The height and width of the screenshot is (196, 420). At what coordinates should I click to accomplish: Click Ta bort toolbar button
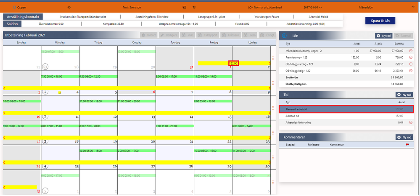click(x=149, y=35)
